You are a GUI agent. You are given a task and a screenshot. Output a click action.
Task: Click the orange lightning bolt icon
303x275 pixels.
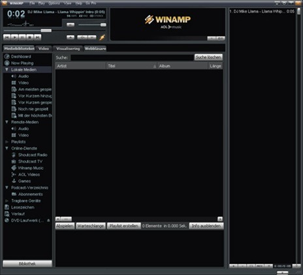(102, 37)
